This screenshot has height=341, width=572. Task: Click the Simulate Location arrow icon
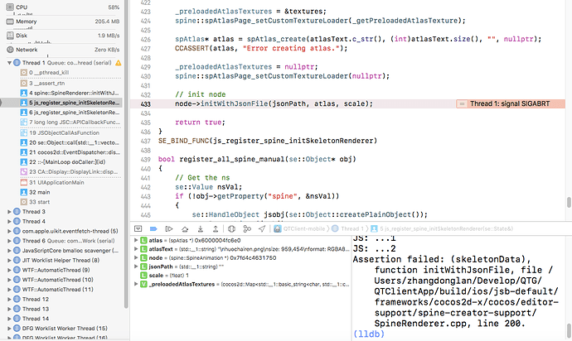tap(262, 228)
